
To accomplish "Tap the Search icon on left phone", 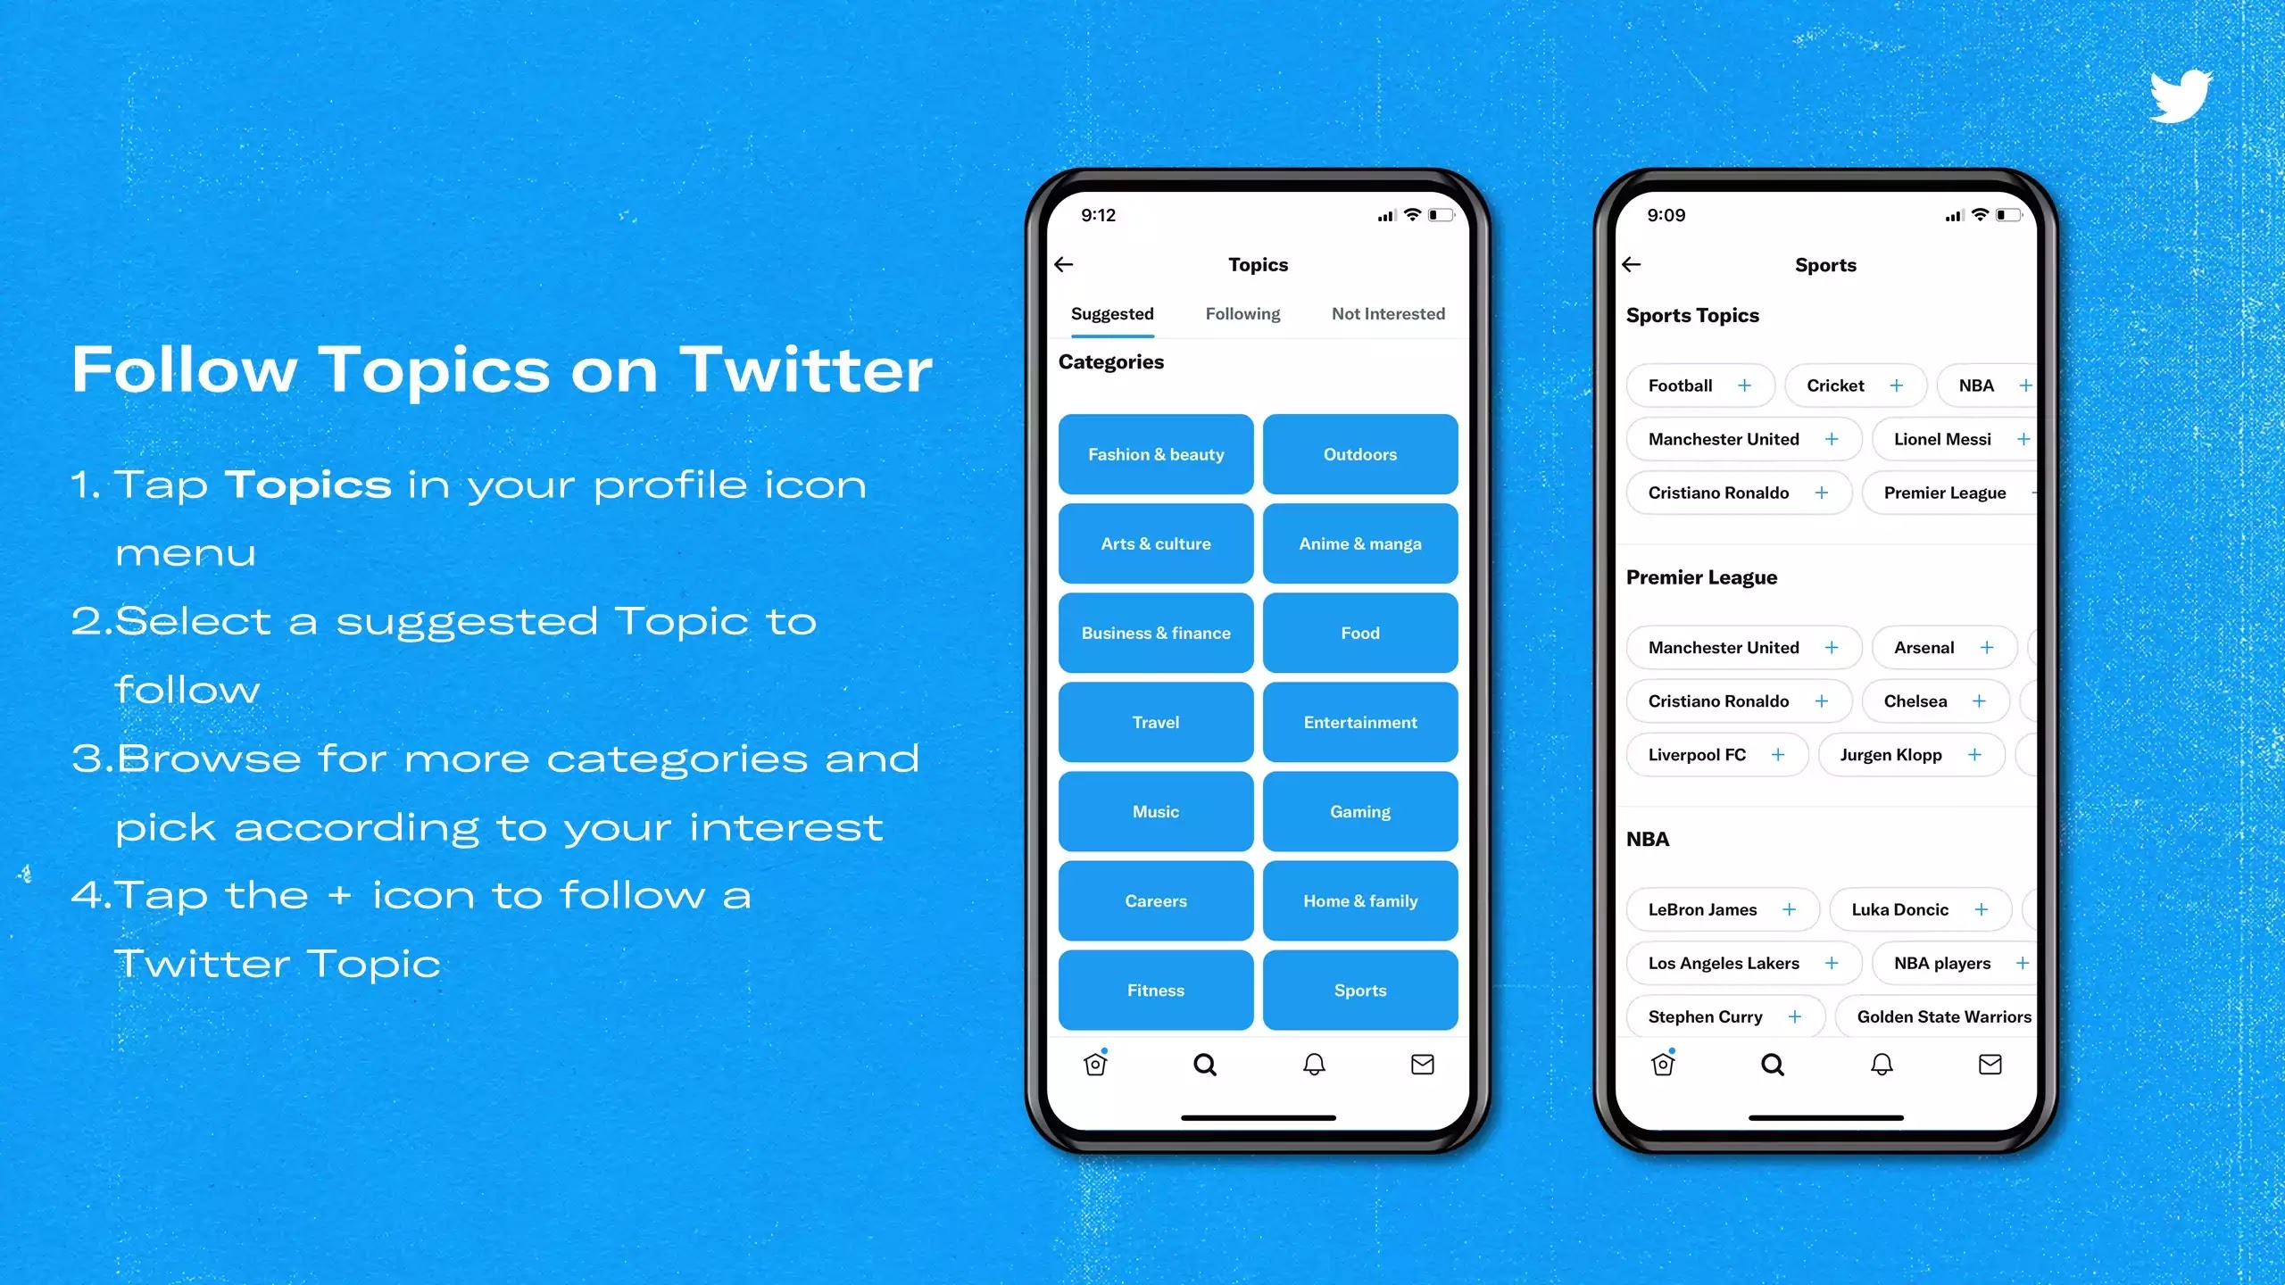I will point(1205,1064).
